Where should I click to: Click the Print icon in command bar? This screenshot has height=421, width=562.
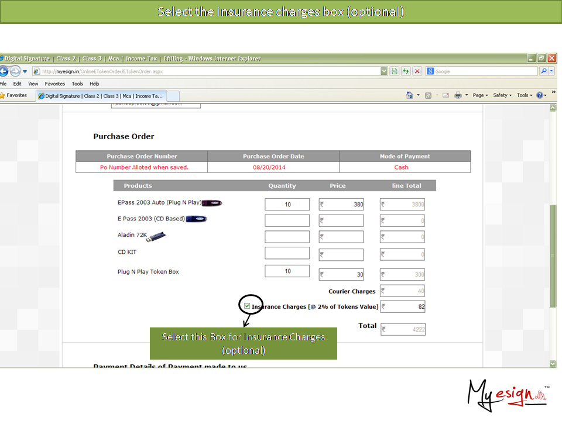[458, 95]
